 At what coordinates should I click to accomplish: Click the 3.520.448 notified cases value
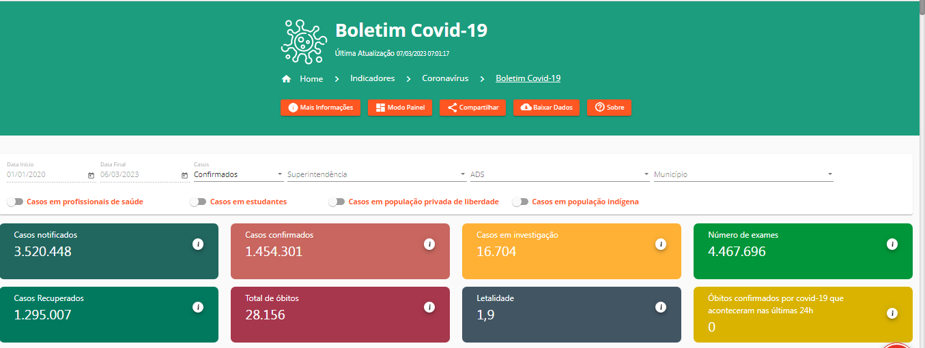click(42, 251)
